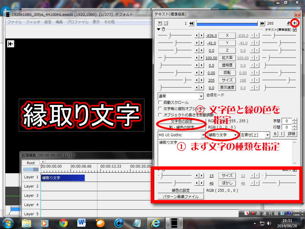Click the 縁色の設定 button
This screenshot has height=229, width=305.
(181, 190)
